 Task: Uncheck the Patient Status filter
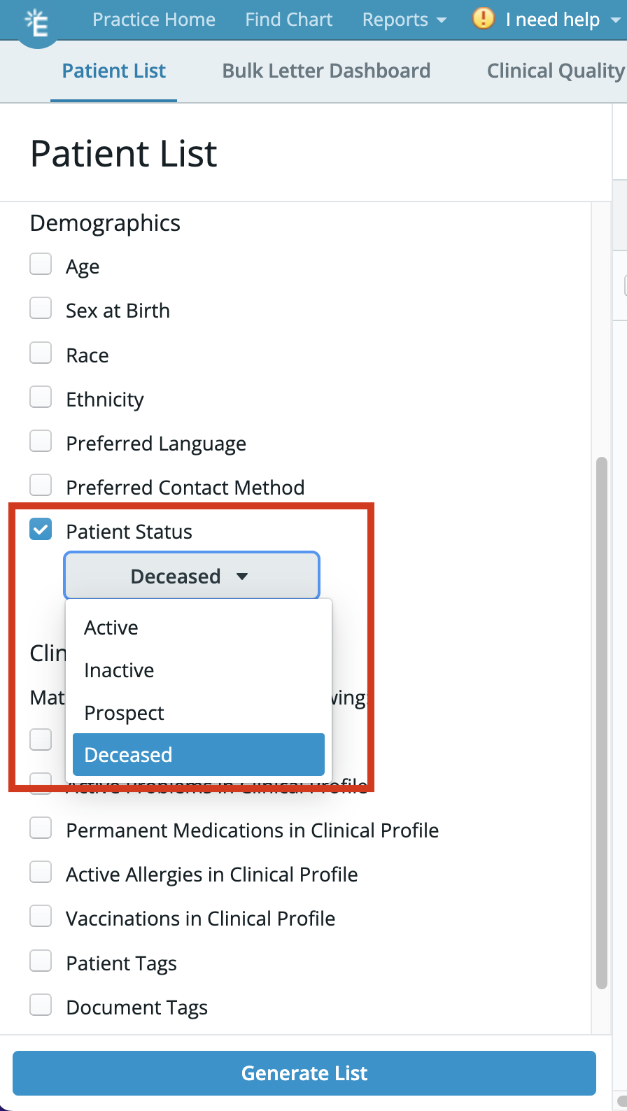[41, 530]
